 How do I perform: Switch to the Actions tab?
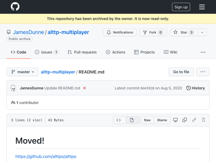(x=115, y=52)
